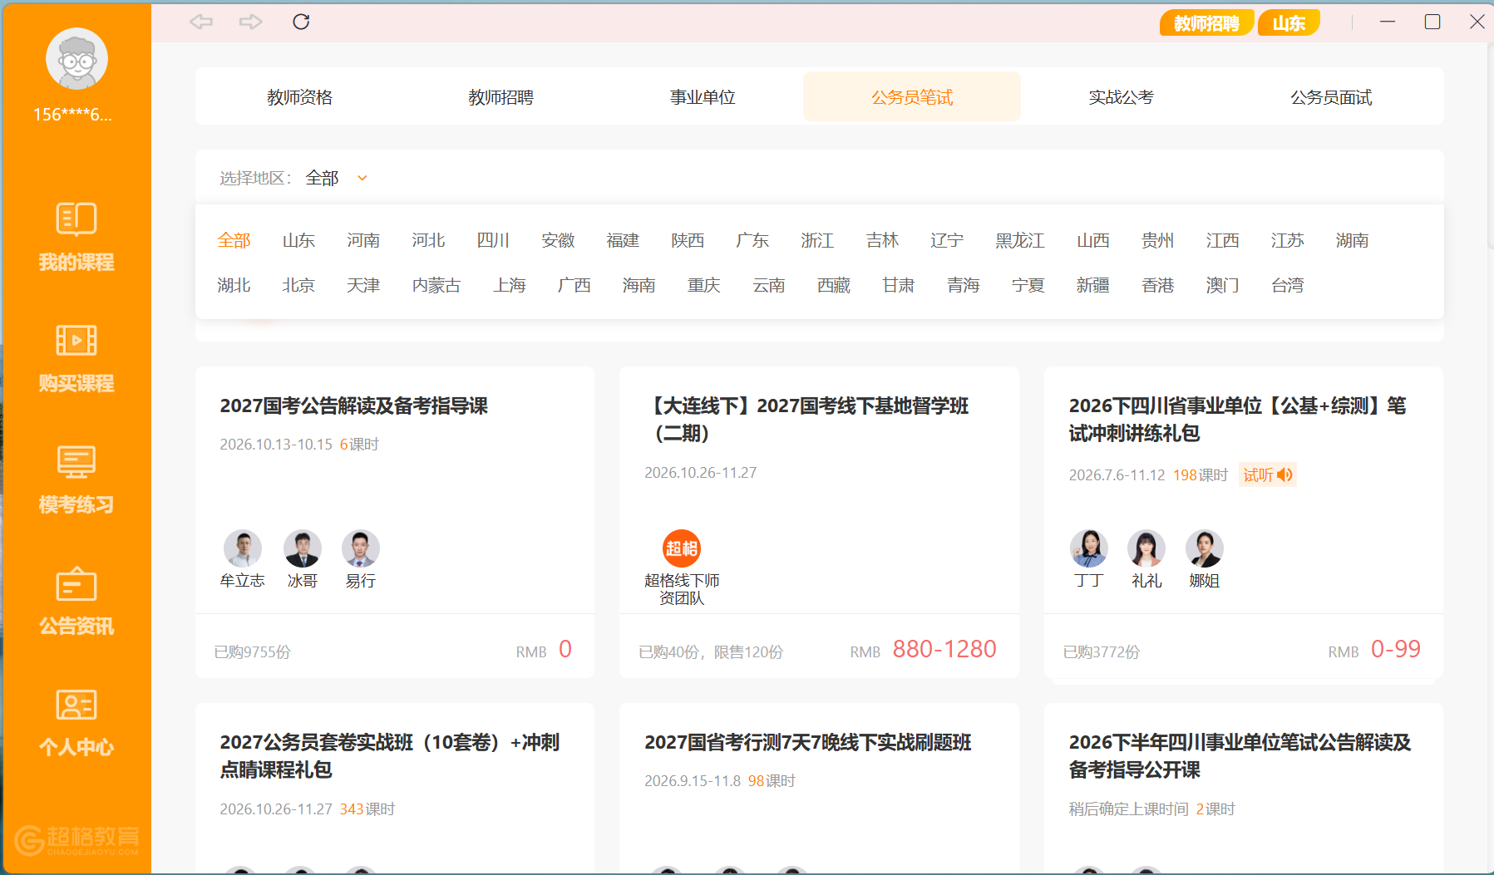
Task: Click the 已购9755份 purchase count
Action: click(253, 652)
